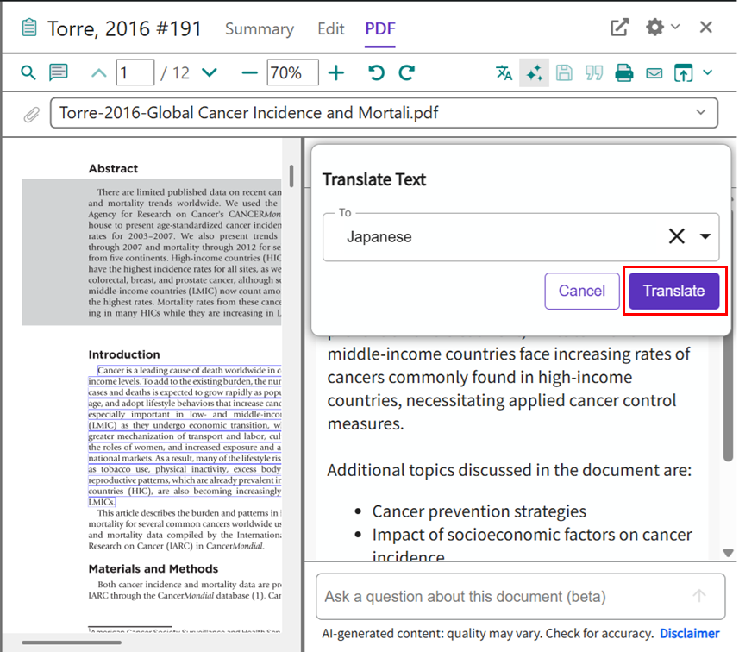
Task: Switch to the Edit tab
Action: click(330, 28)
